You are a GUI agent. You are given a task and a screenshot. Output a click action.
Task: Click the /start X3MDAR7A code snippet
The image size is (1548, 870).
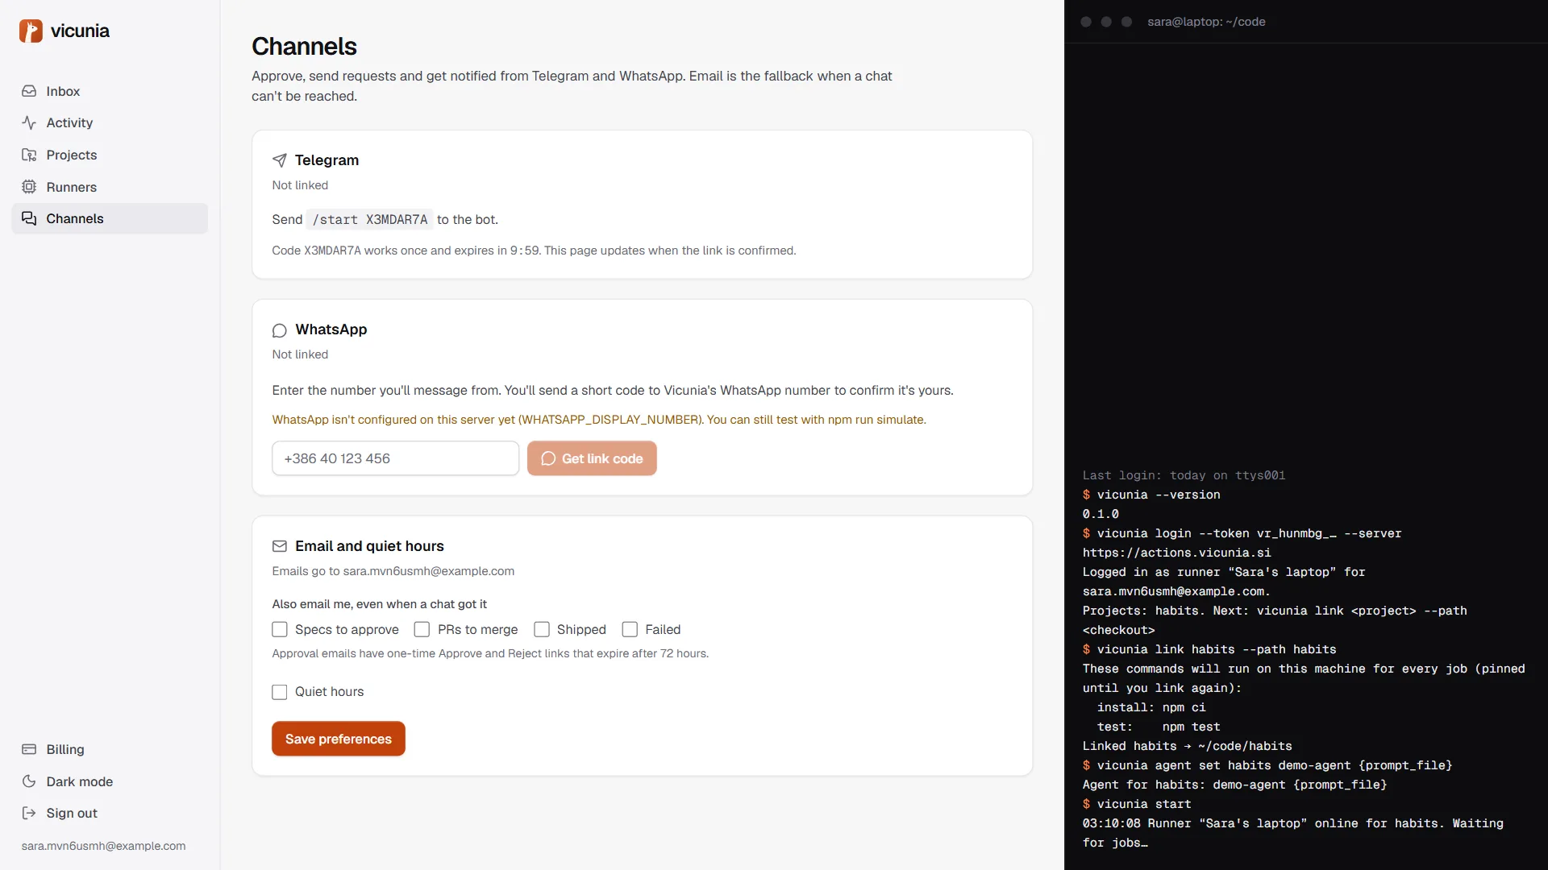click(370, 220)
